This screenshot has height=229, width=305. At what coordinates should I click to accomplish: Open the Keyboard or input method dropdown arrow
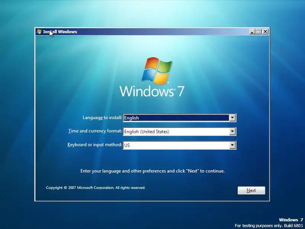(x=232, y=145)
